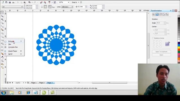Select the Eyedropper tool
The height and width of the screenshot is (101, 180).
coord(2,57)
